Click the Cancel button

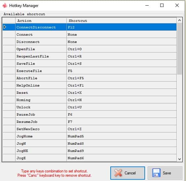tap(128, 173)
